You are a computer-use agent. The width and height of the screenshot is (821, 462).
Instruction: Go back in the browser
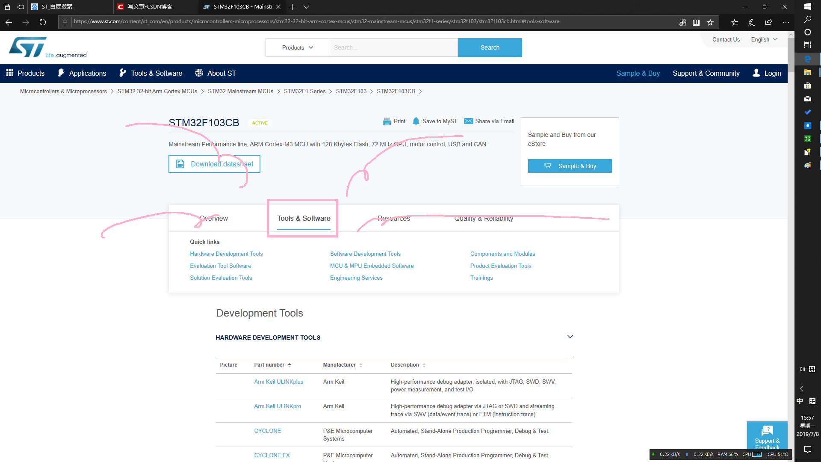(9, 22)
